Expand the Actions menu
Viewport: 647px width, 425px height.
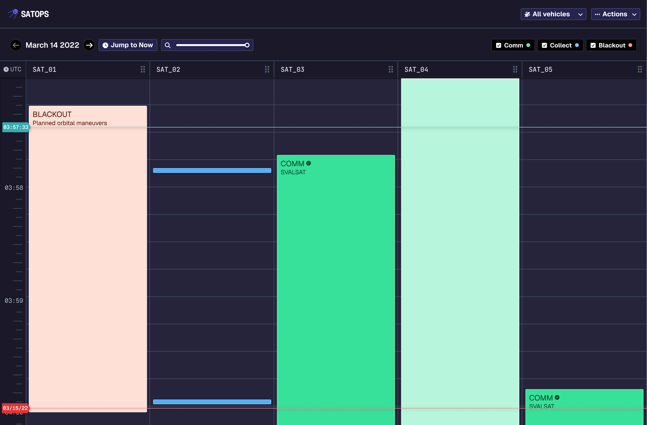click(x=615, y=14)
